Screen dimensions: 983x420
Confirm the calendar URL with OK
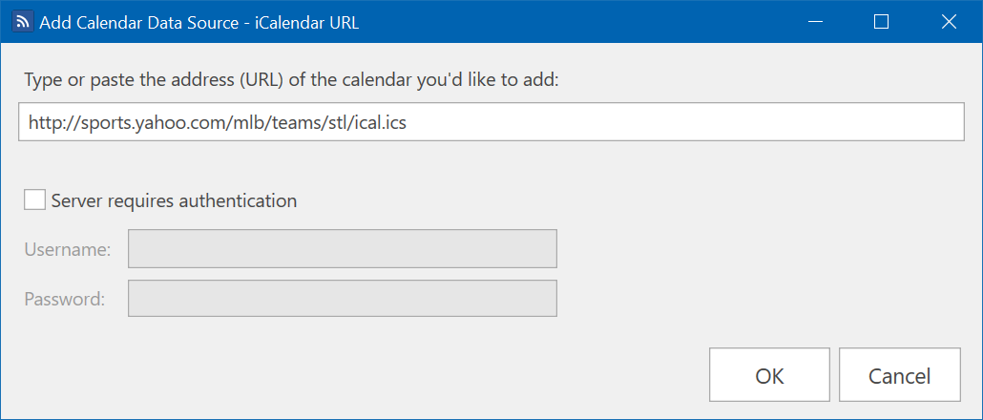coord(769,375)
